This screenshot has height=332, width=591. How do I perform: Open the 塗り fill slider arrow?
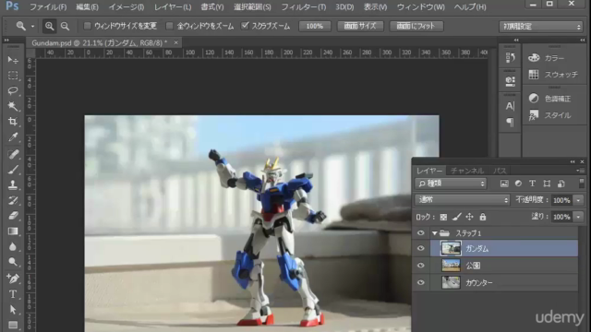[x=579, y=217]
